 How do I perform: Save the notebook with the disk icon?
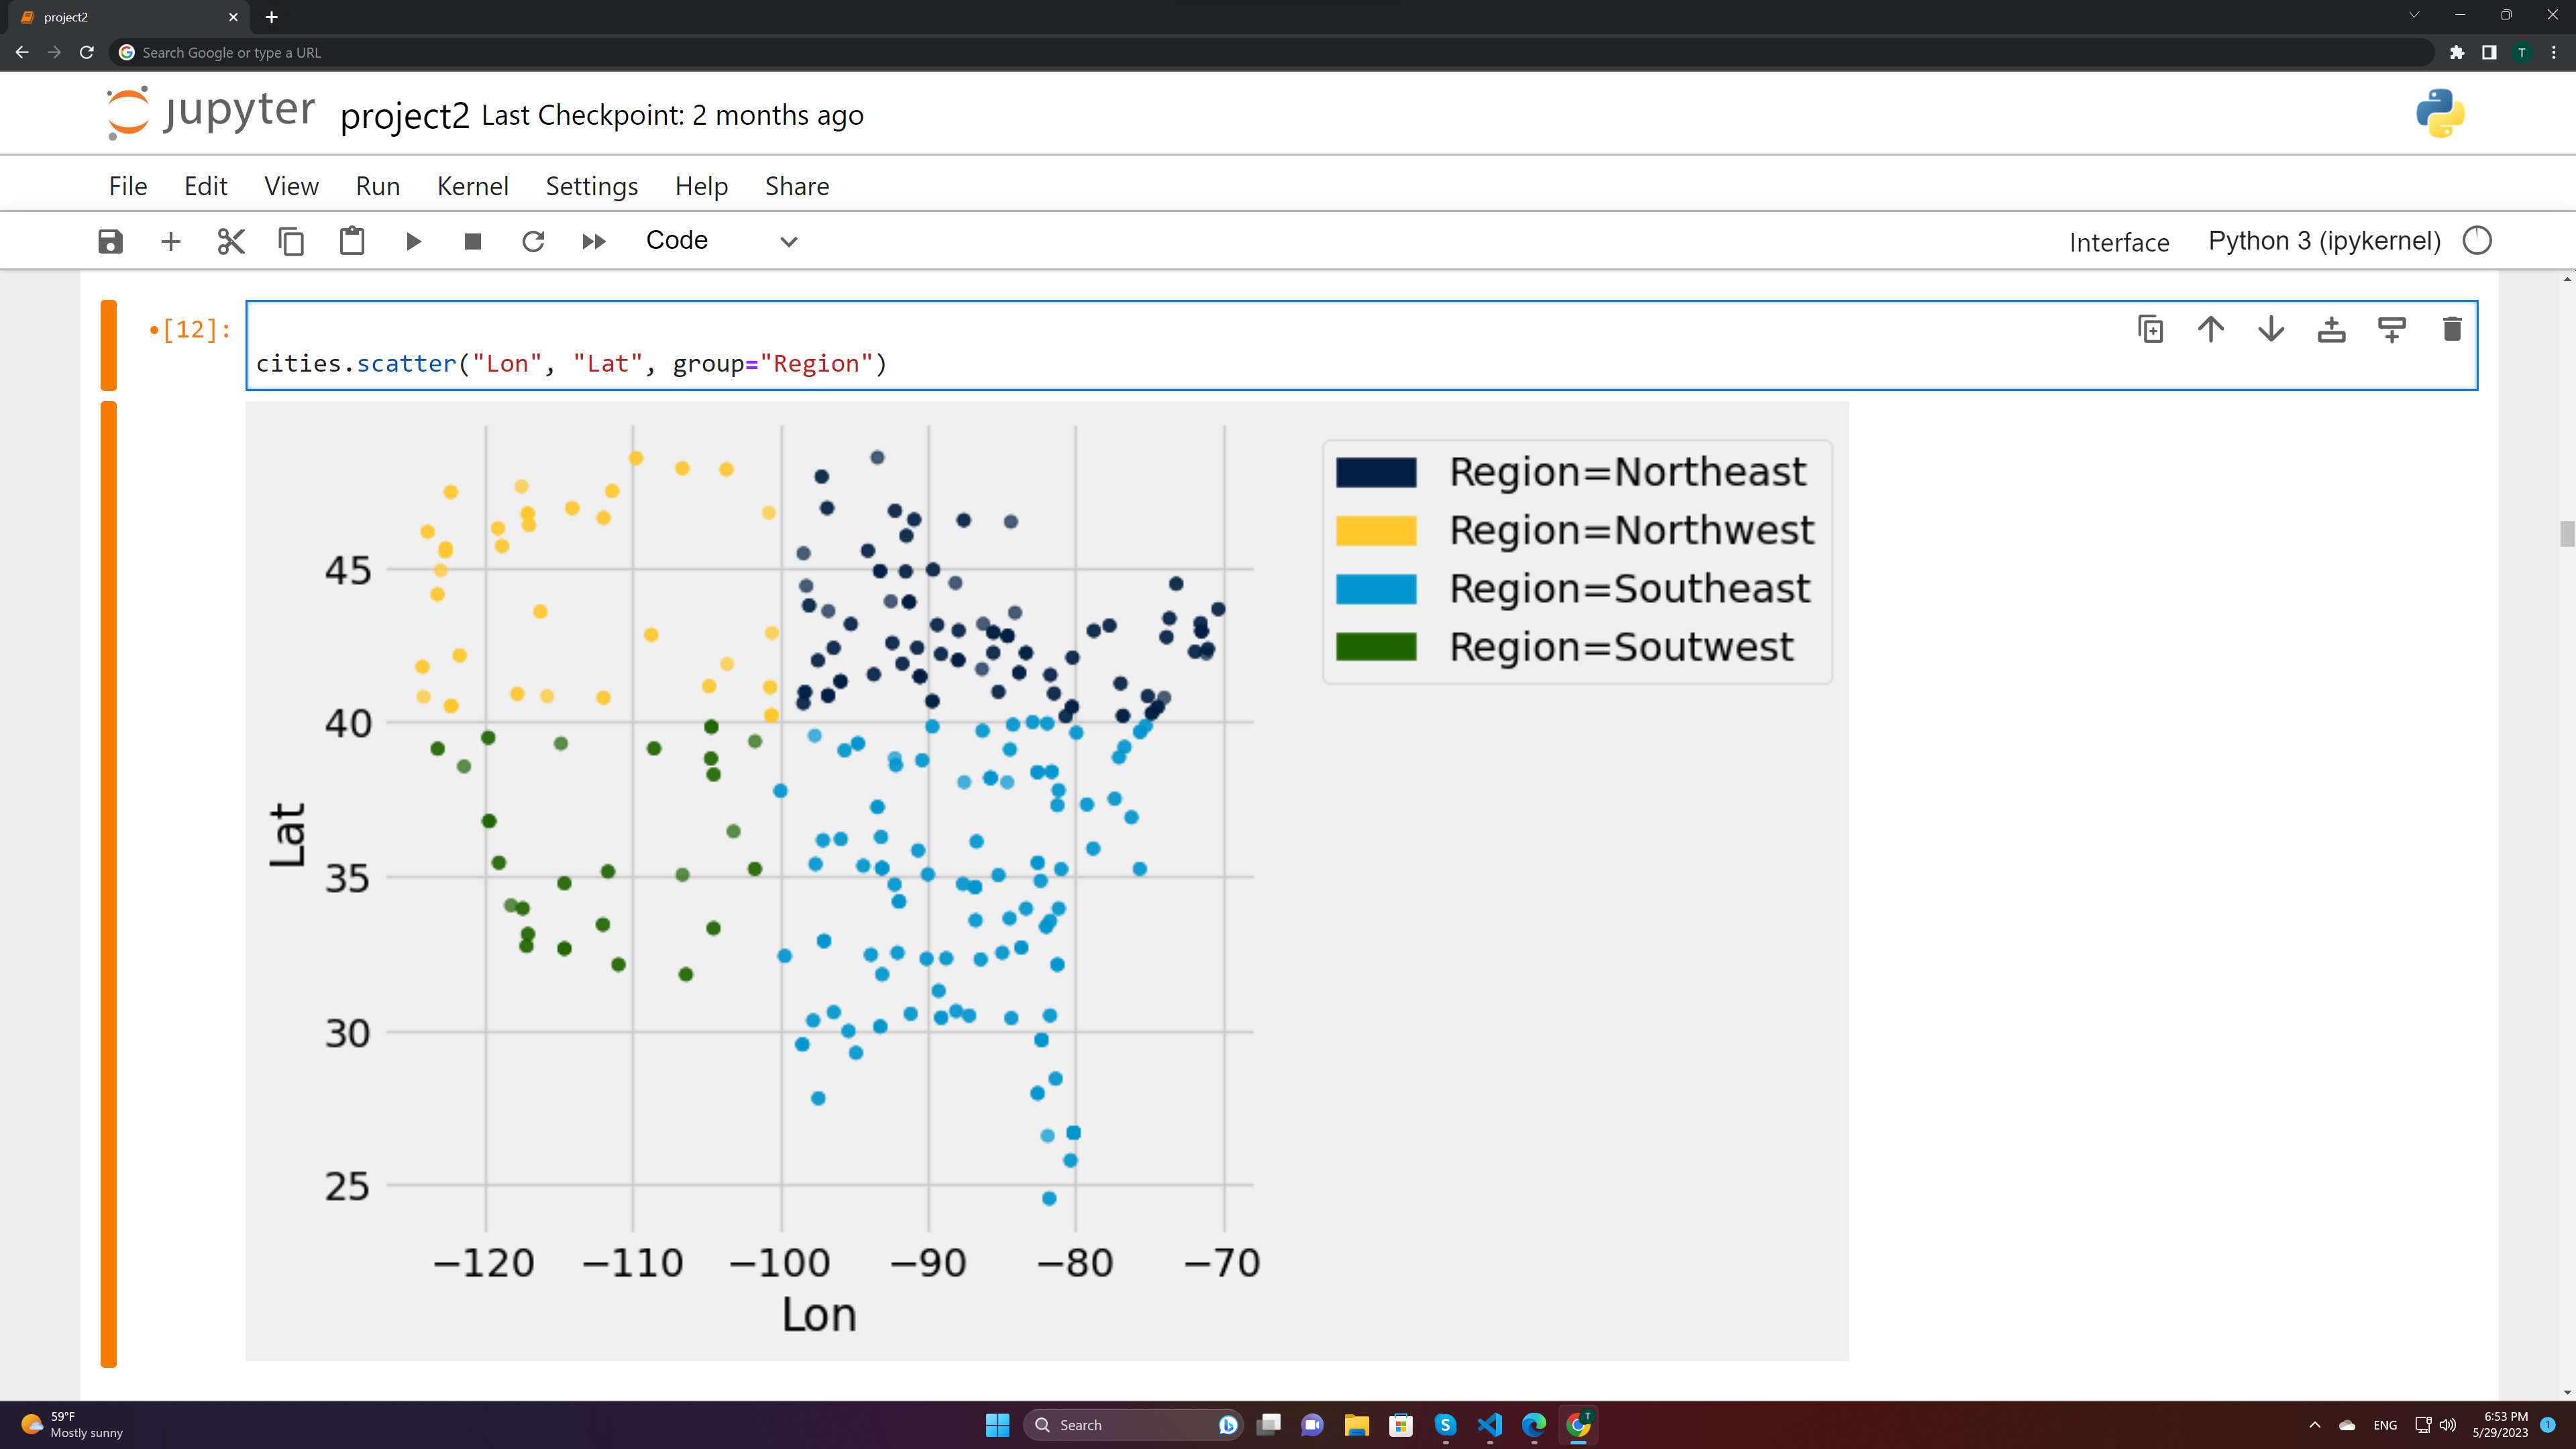(x=110, y=241)
